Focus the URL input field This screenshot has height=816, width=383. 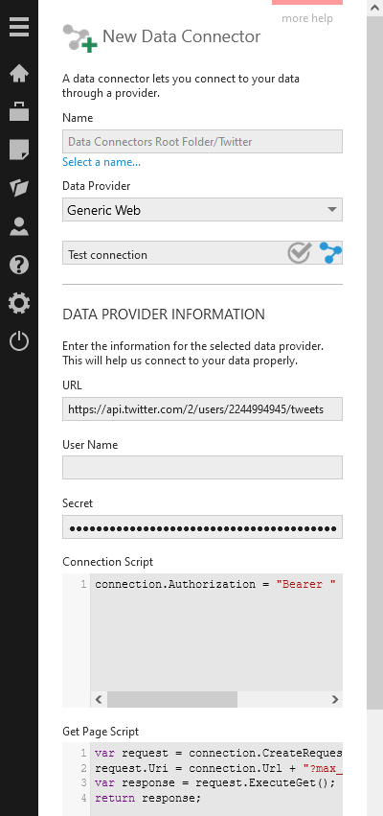click(x=202, y=409)
